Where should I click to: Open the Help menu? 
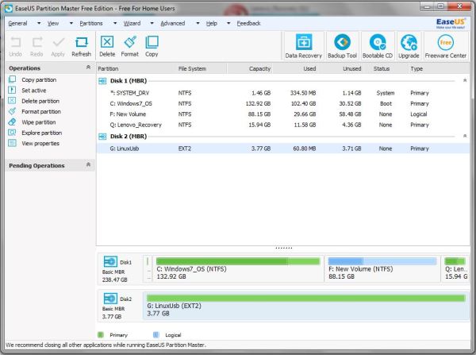(212, 23)
